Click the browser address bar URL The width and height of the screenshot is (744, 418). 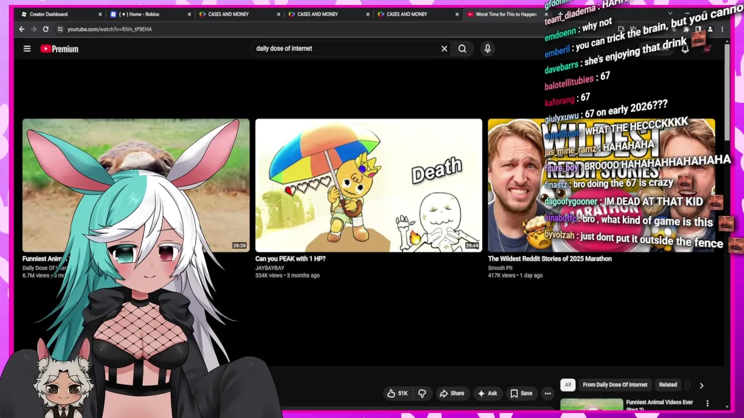point(109,29)
